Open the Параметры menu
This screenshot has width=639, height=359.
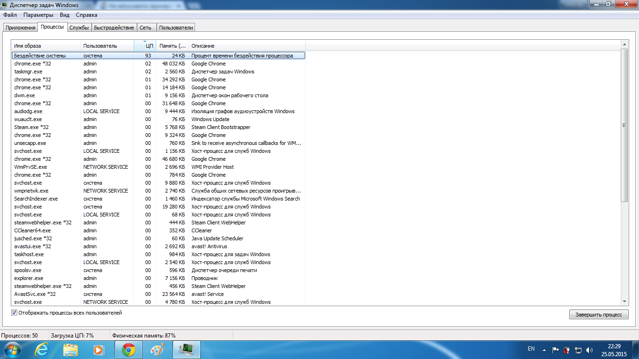coord(39,15)
